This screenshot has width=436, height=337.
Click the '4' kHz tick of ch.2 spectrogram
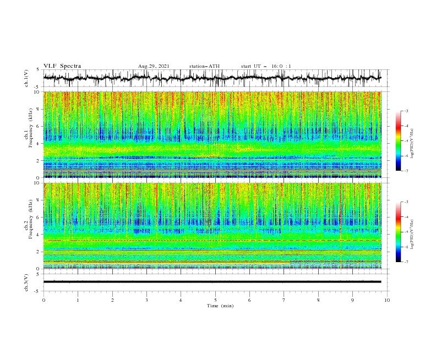pyautogui.click(x=39, y=235)
